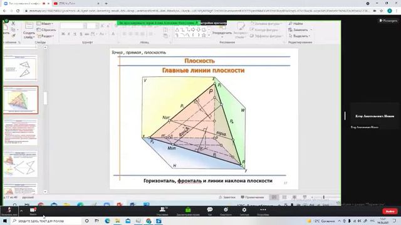
Task: Switch to the first Chrome tab
Action: [27, 4]
